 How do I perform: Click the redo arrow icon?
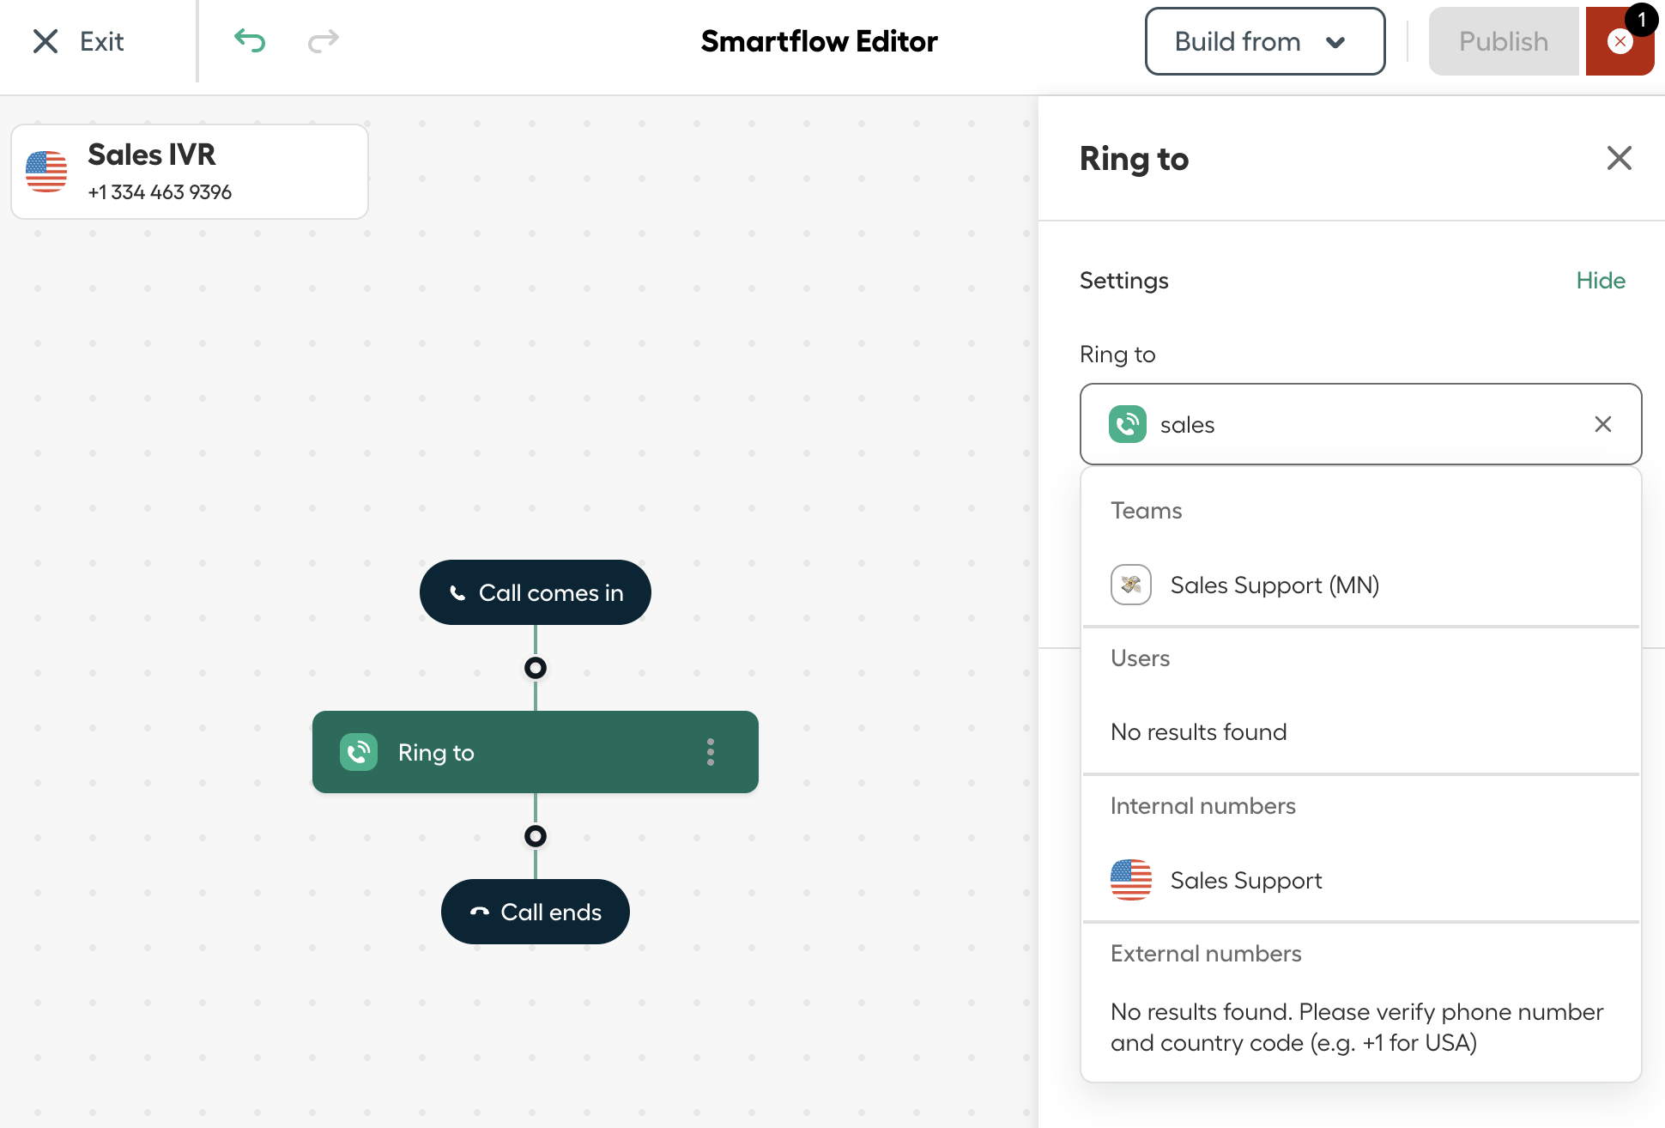point(324,40)
